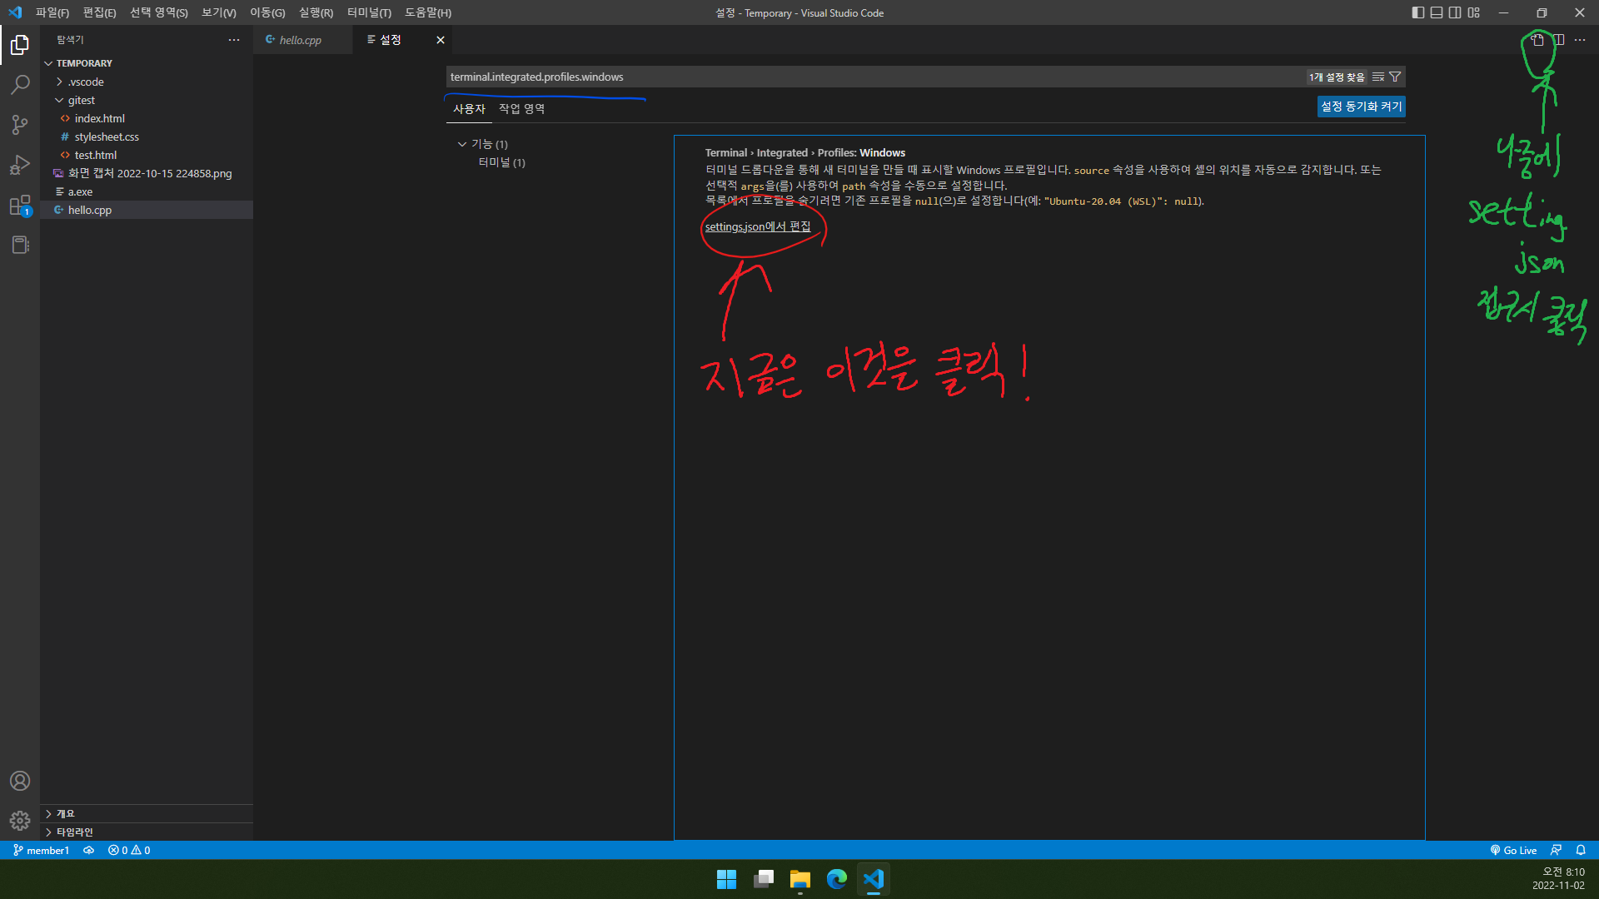Toggle primary side bar visibility
Screen dimensions: 1599x899
click(1418, 12)
